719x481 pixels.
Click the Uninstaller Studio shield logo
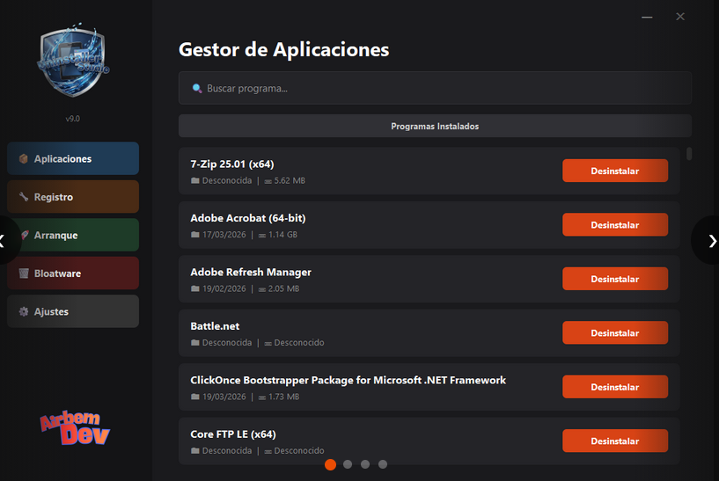73,61
